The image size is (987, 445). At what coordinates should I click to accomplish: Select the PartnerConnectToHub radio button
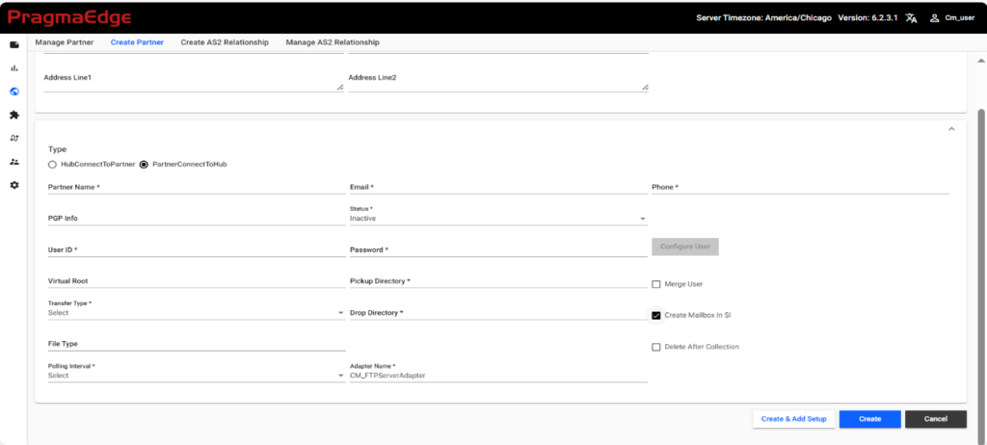[144, 164]
